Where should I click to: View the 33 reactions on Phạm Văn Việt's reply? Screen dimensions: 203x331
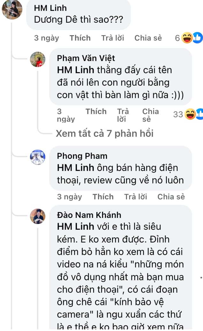[188, 114]
